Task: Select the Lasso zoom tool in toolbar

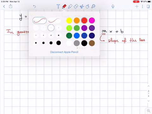Action: [93, 6]
